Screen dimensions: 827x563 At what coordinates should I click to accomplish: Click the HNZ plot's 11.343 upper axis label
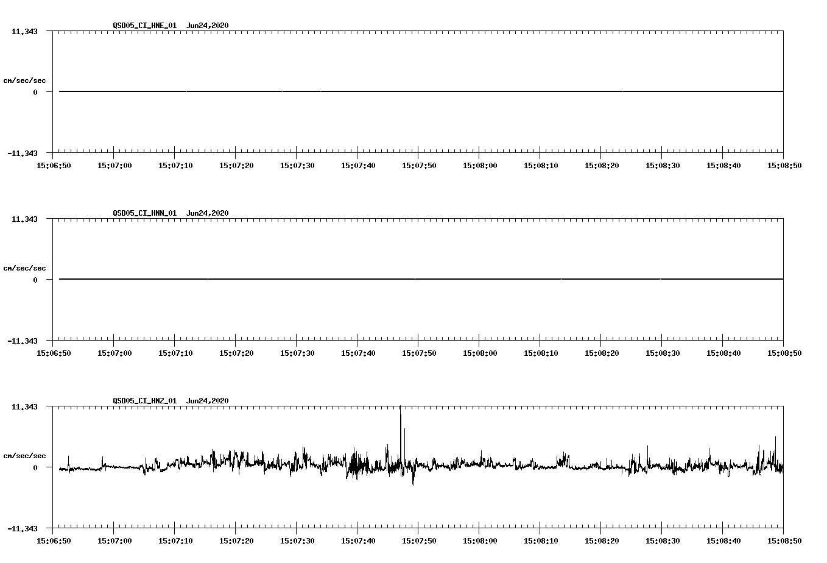24,406
